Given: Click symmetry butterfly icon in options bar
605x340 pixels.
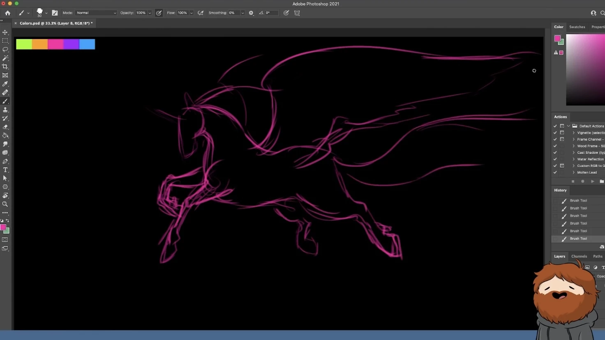Looking at the screenshot, I should pyautogui.click(x=297, y=13).
